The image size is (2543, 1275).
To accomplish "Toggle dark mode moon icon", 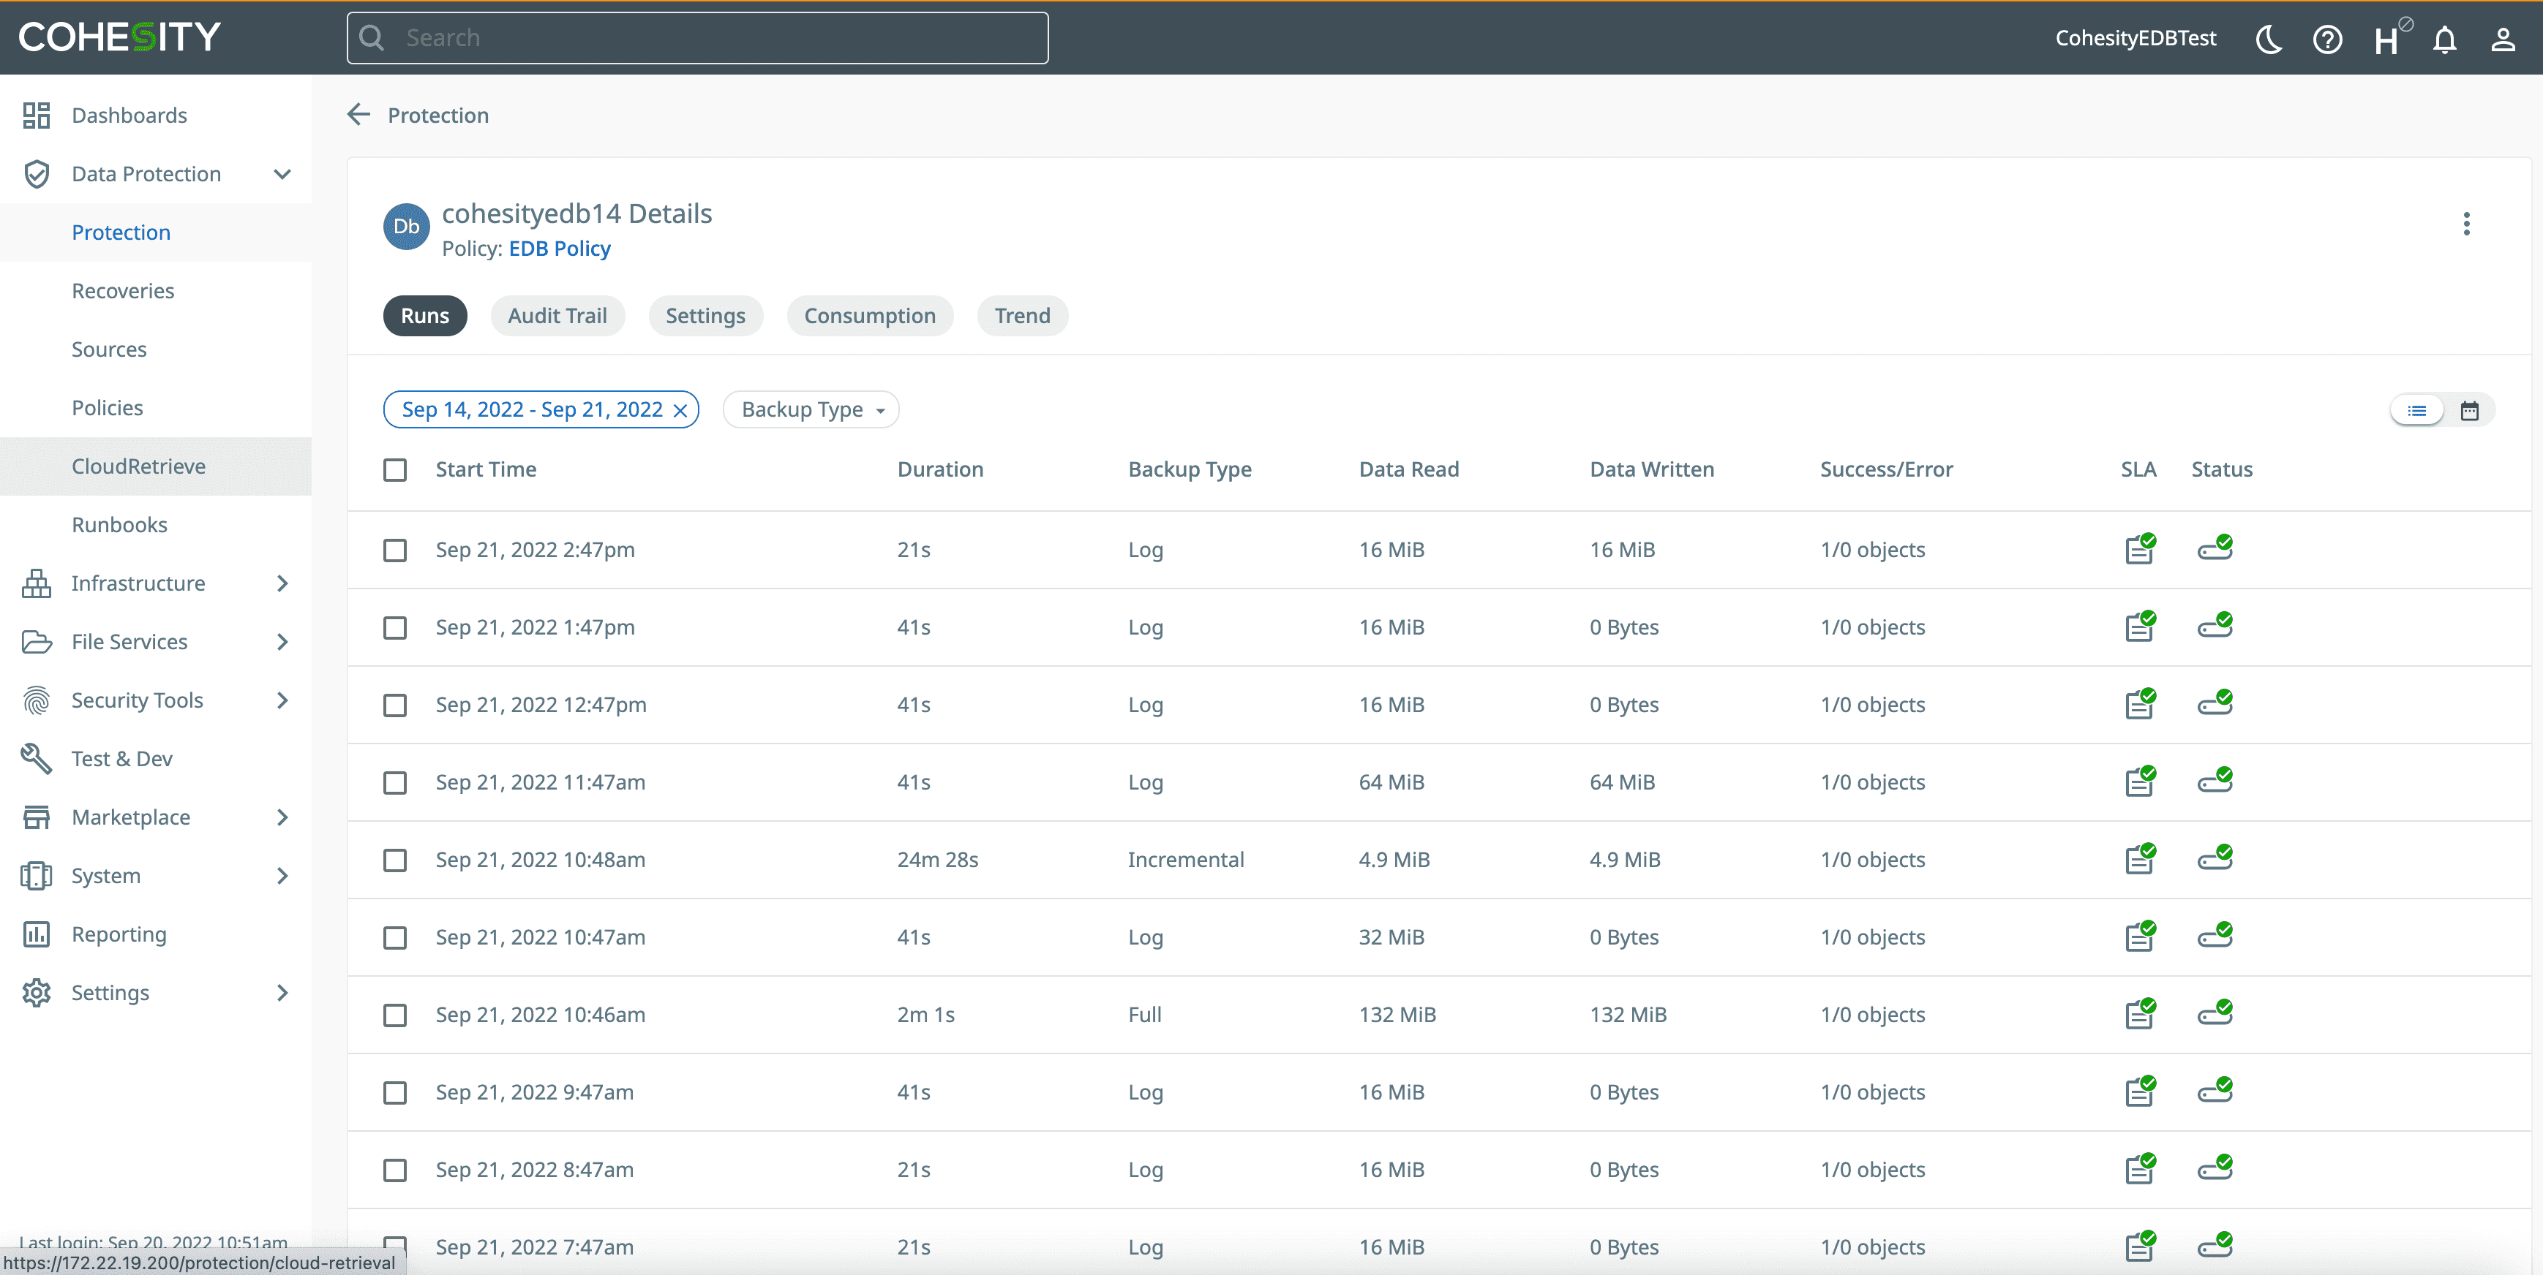I will click(x=2269, y=39).
